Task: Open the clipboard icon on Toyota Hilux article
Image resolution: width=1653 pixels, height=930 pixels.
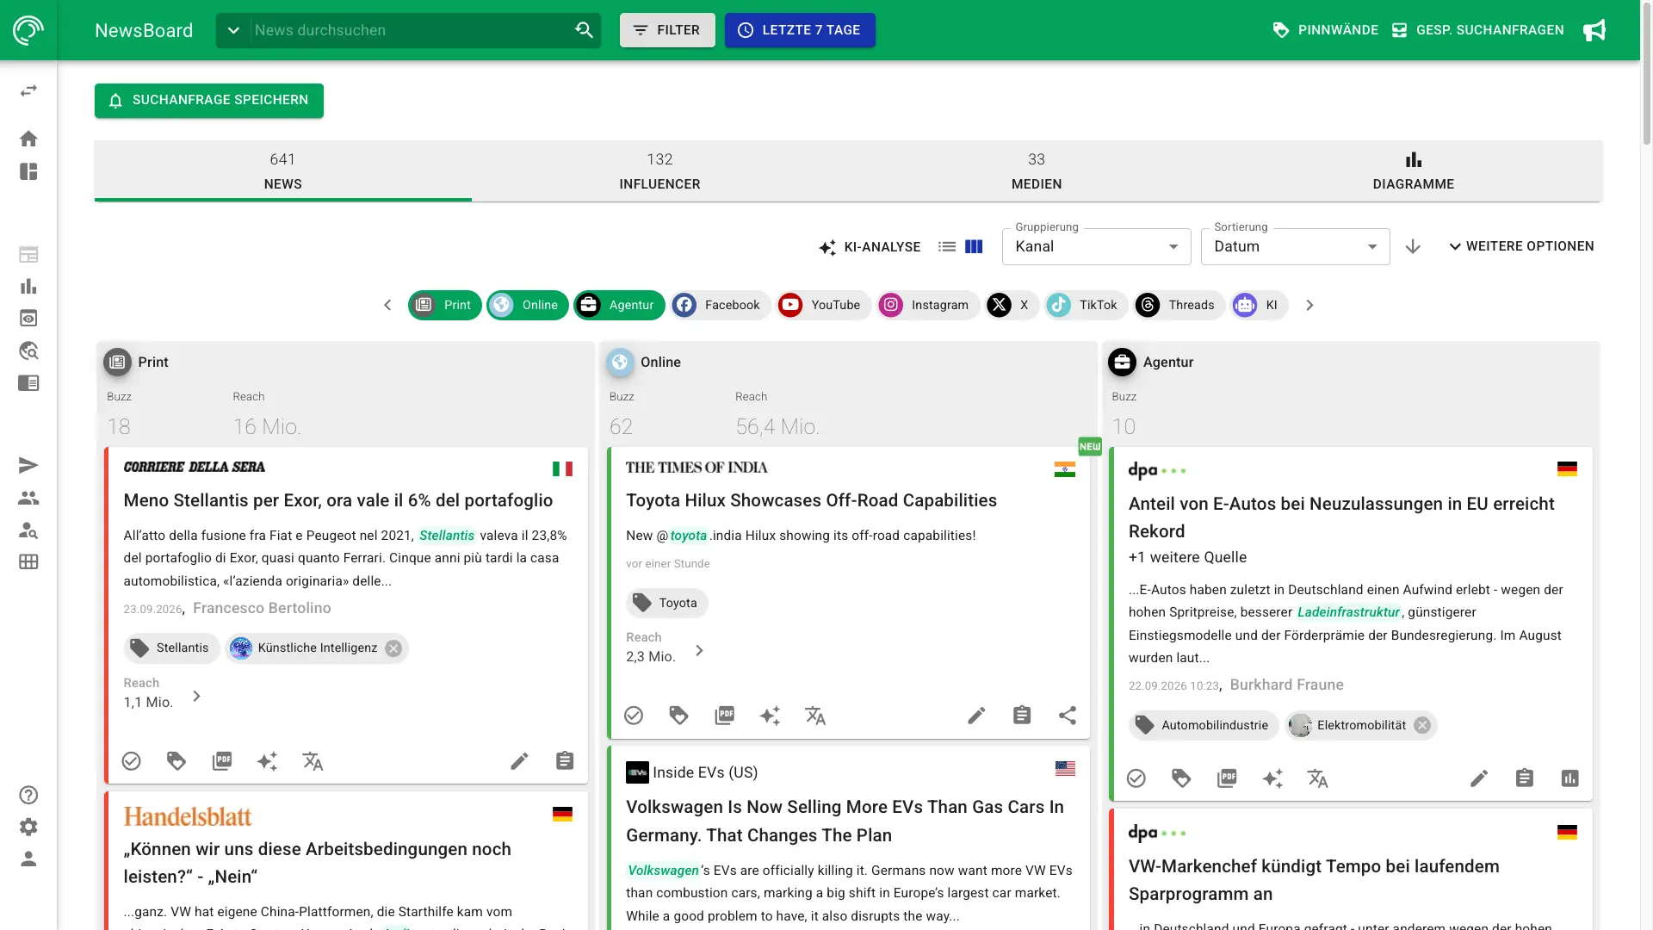Action: coord(1022,716)
